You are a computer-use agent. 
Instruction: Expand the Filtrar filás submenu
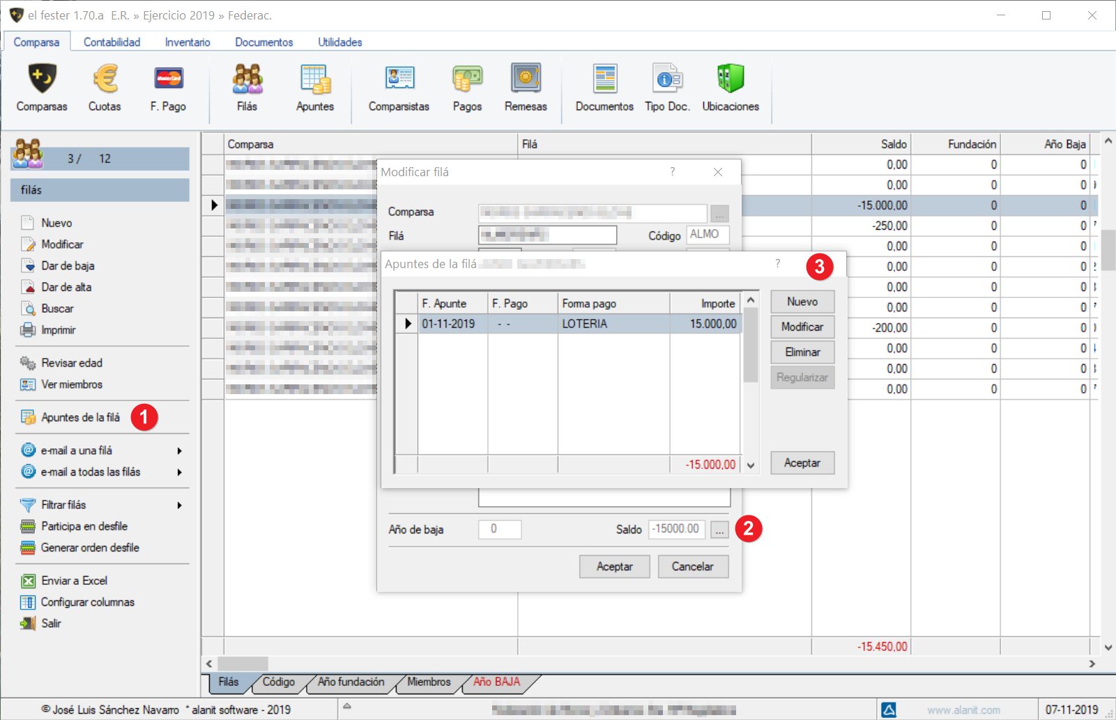[179, 506]
